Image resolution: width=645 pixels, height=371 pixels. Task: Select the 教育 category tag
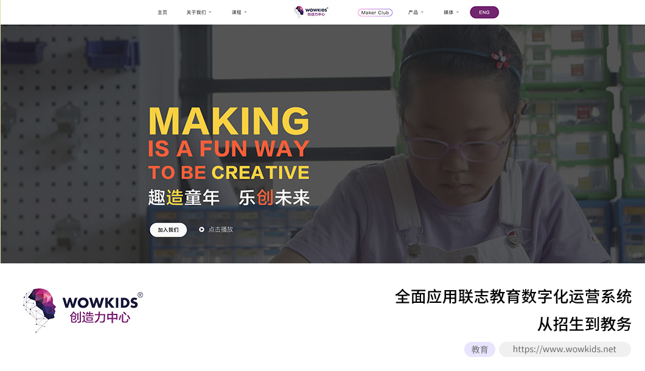pyautogui.click(x=479, y=349)
